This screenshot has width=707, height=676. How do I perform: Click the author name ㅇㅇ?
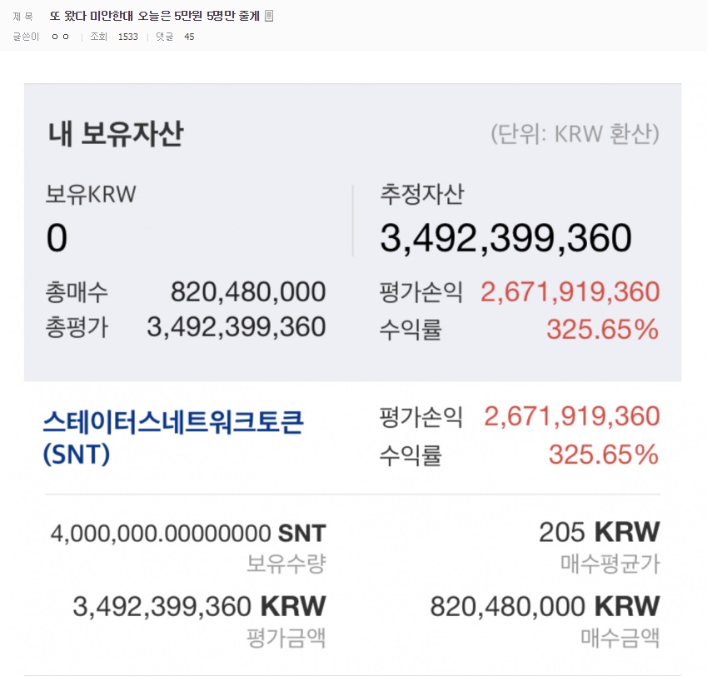60,37
